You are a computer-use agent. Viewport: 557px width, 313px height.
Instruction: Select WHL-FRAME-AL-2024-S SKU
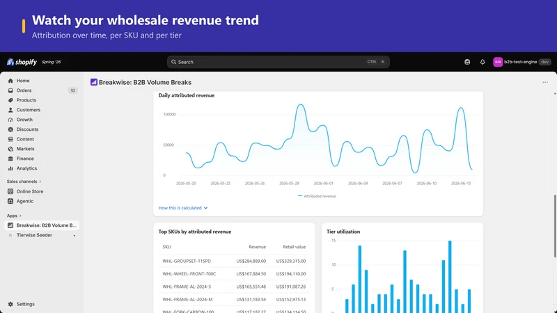tap(187, 287)
